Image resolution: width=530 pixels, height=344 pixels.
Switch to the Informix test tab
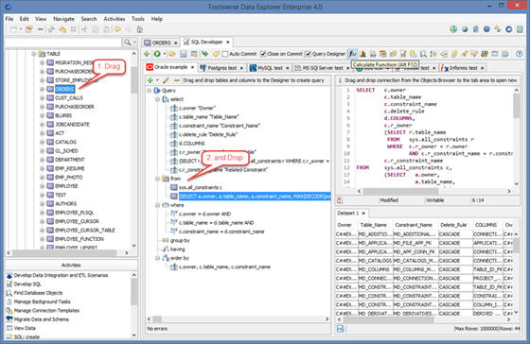pos(463,68)
